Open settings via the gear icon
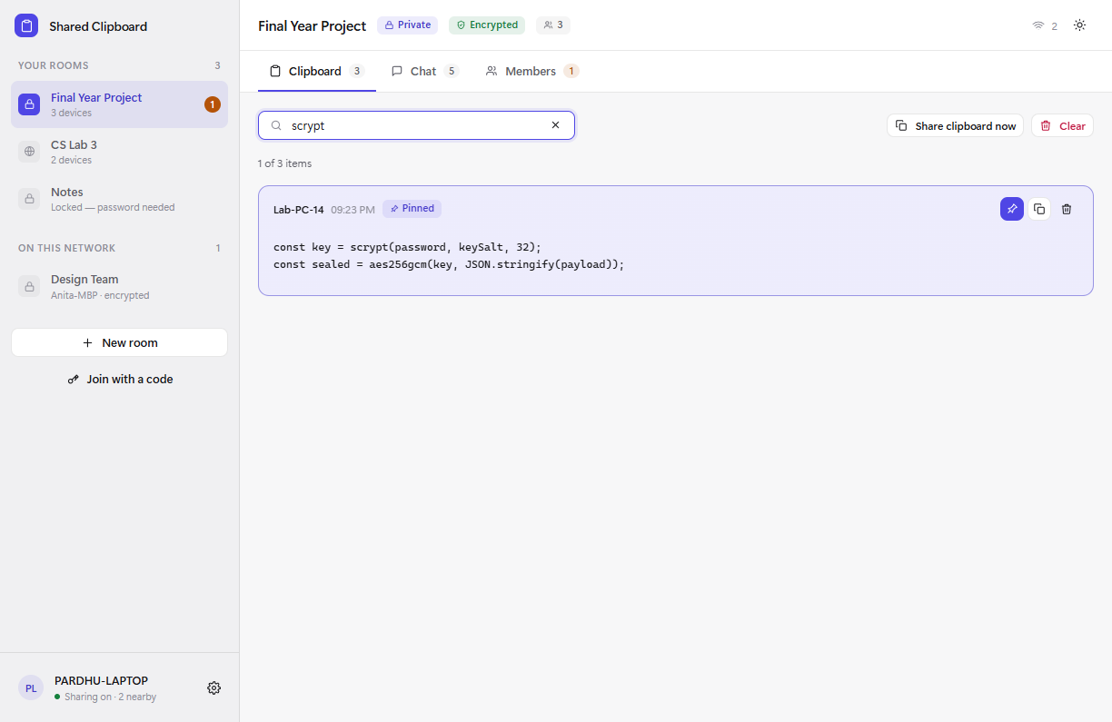 tap(213, 687)
